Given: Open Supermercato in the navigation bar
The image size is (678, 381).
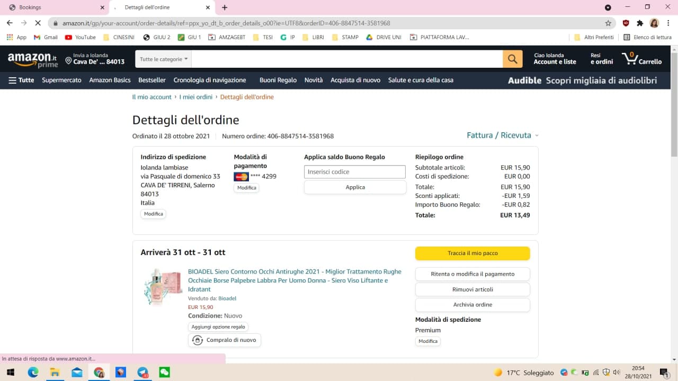Looking at the screenshot, I should (x=61, y=80).
